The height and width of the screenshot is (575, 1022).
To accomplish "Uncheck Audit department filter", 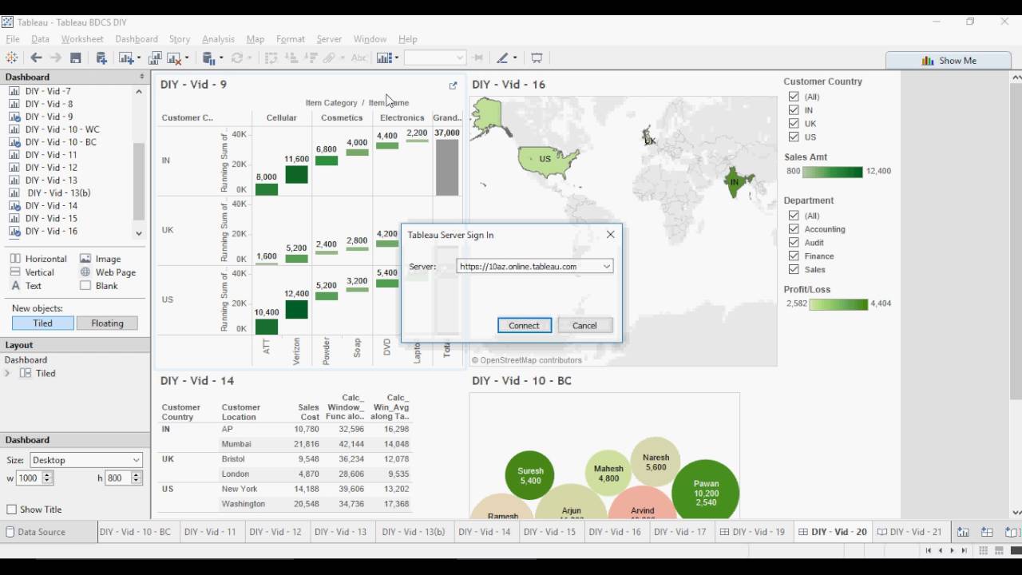I will 794,243.
